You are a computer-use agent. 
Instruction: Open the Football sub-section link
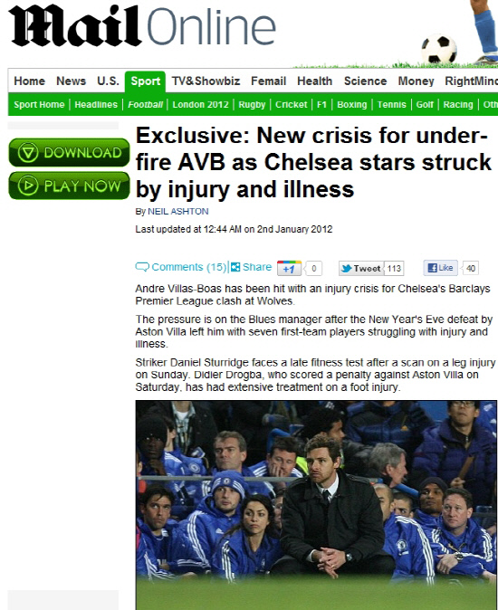click(145, 105)
